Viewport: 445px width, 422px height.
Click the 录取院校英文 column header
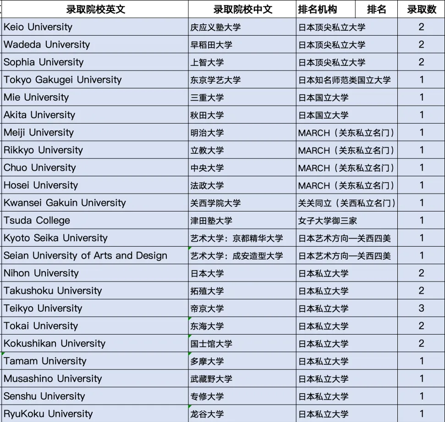click(95, 9)
